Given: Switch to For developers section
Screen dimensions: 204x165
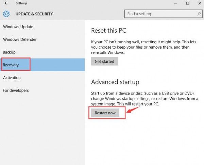Looking at the screenshot, I should 16,90.
